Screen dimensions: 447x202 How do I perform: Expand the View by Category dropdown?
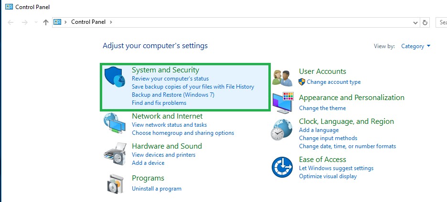(415, 46)
